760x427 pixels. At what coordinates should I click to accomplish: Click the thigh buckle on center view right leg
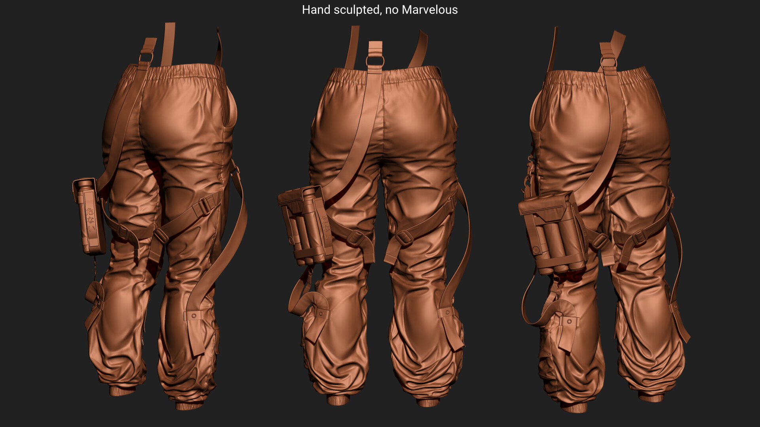tap(405, 237)
